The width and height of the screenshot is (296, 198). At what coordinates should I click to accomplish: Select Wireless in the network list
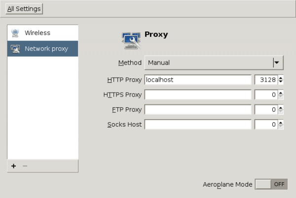(37, 33)
